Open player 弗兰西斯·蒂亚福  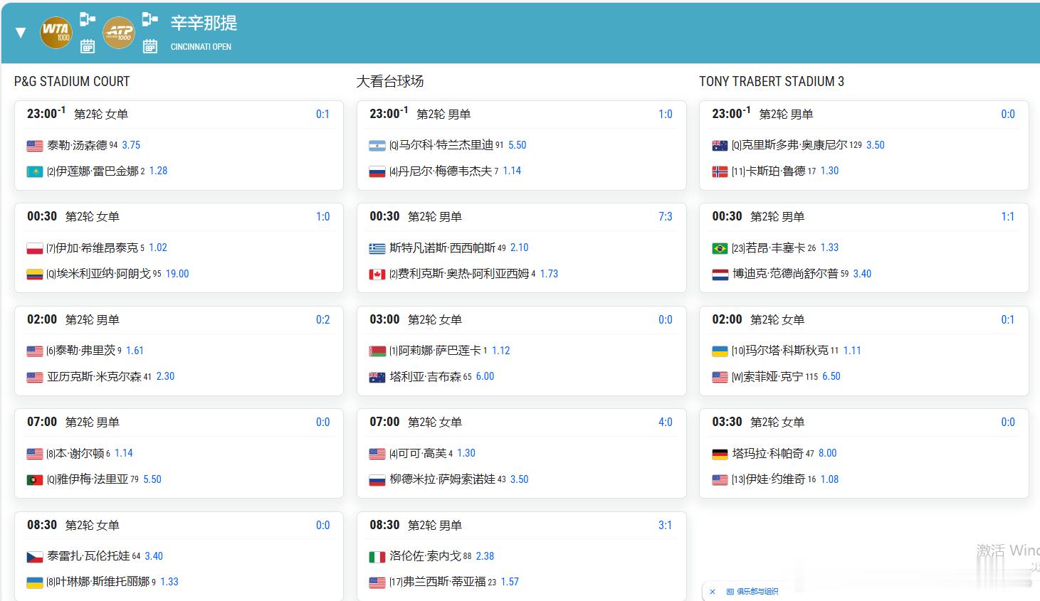click(x=444, y=582)
